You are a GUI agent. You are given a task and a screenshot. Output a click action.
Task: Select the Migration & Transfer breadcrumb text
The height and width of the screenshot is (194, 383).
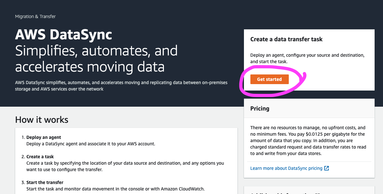tap(35, 16)
